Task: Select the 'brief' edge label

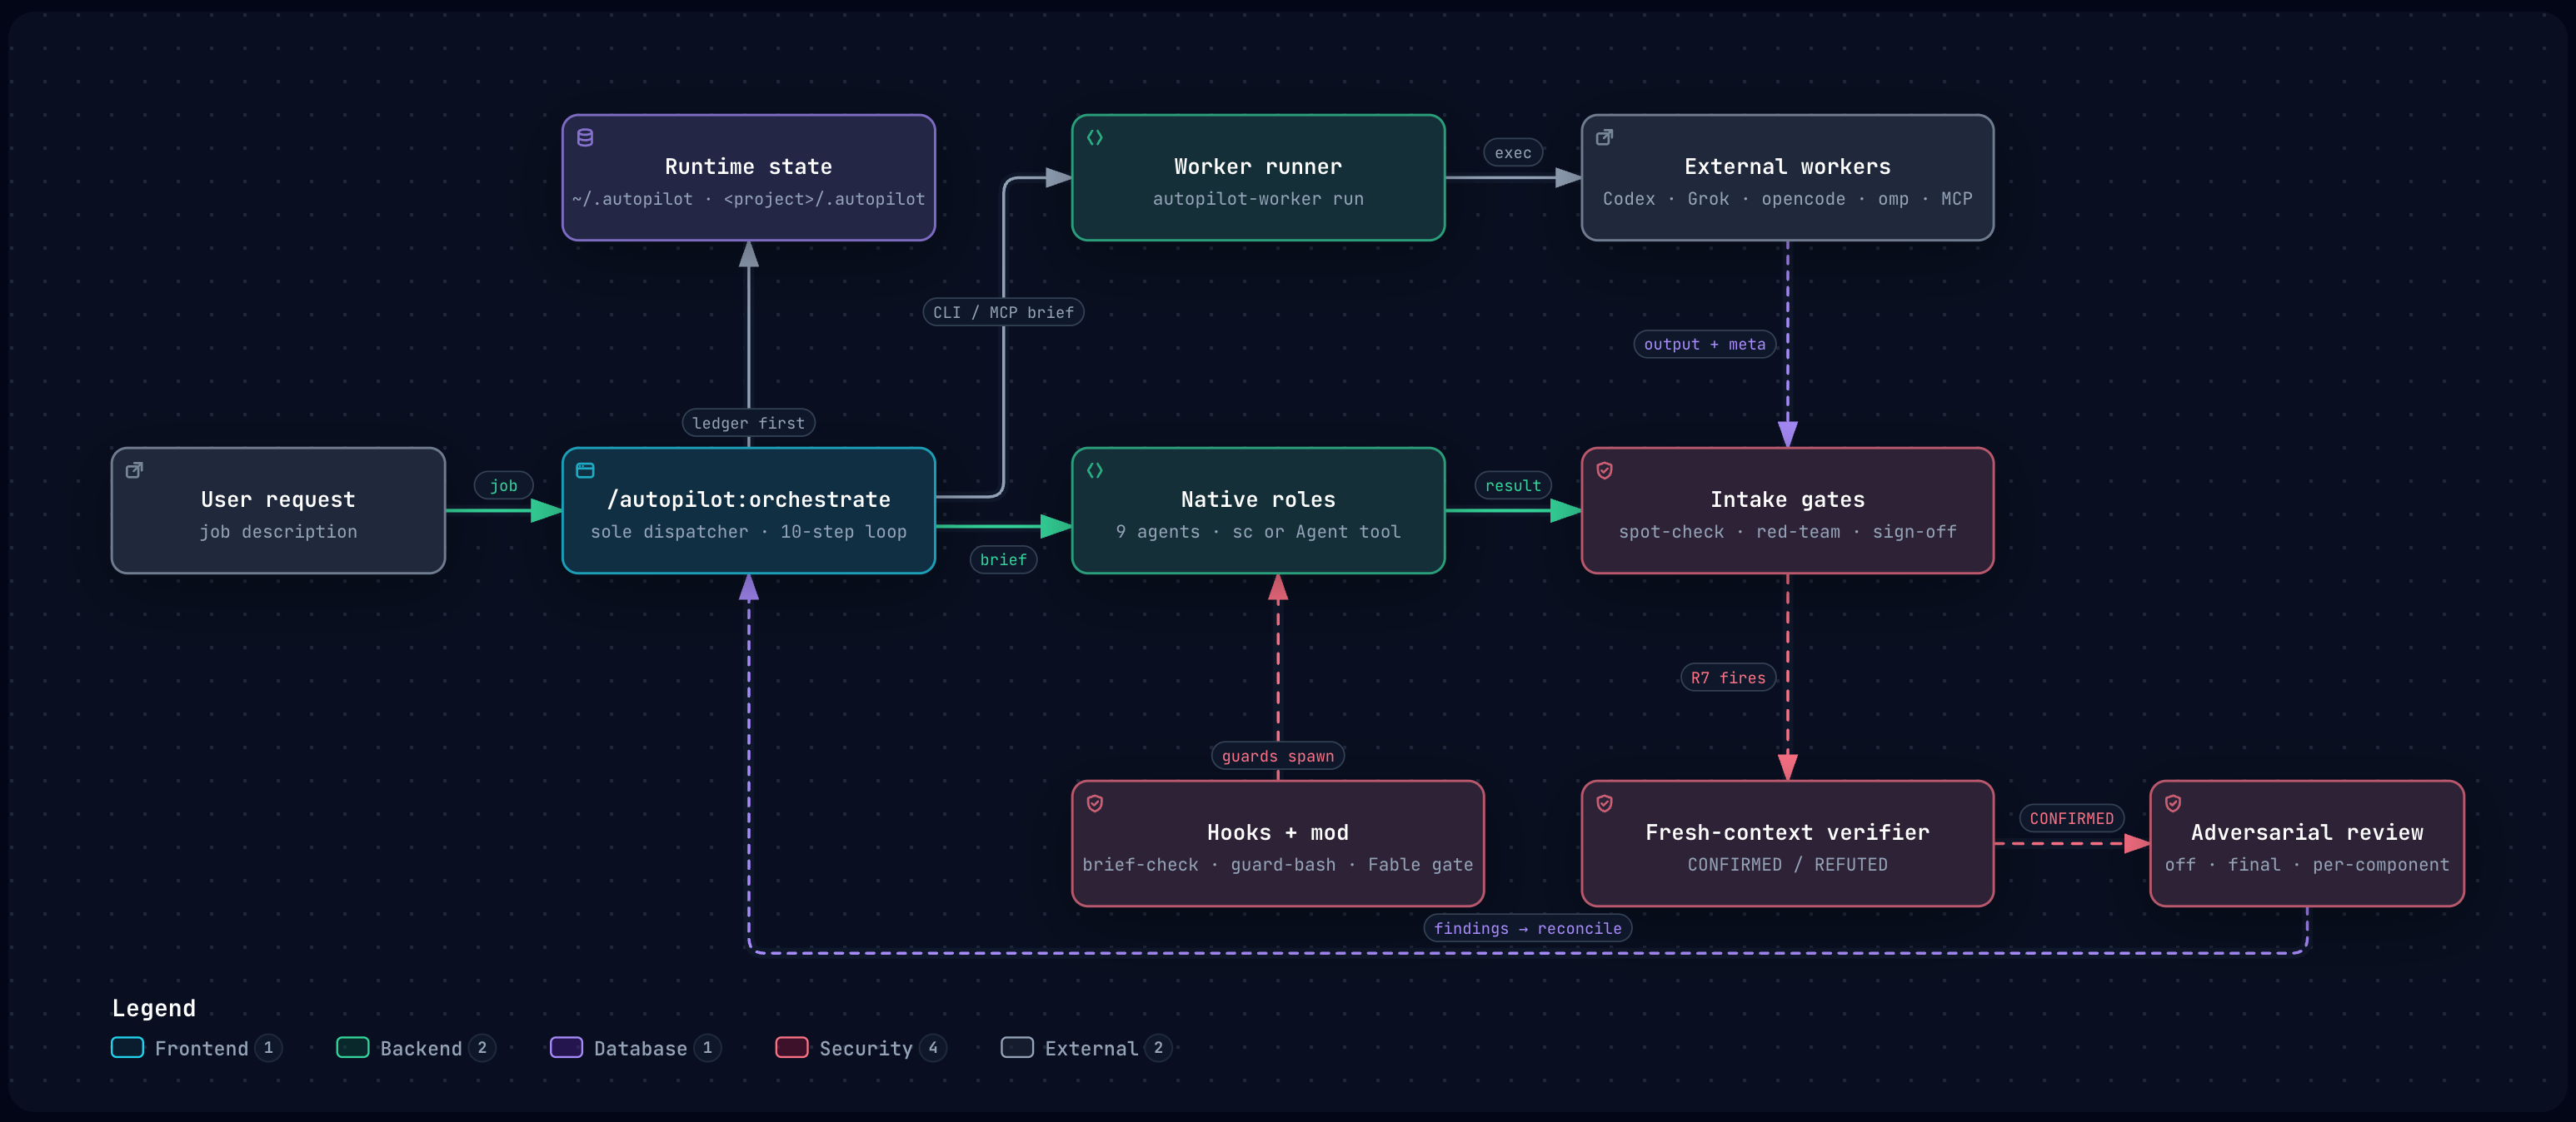Action: coord(1003,559)
